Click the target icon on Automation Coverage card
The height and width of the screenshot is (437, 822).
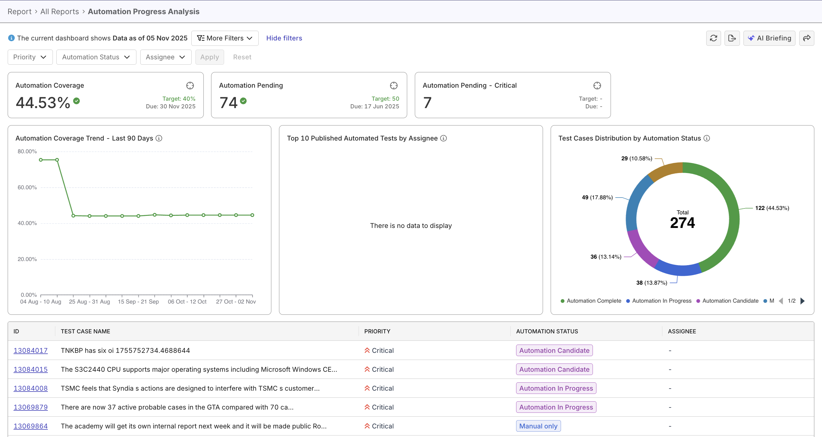click(190, 86)
